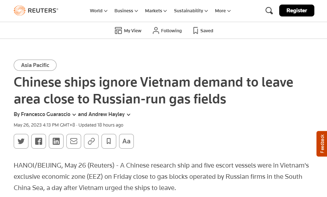Image resolution: width=327 pixels, height=197 pixels.
Task: Share article on Twitter
Action: tap(21, 141)
